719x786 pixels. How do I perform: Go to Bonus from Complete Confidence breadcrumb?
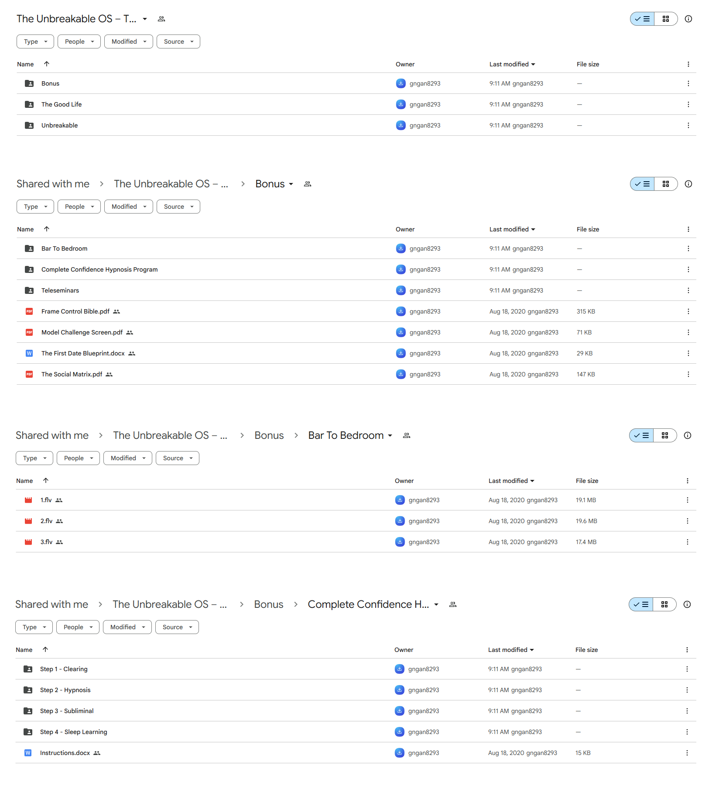click(x=269, y=604)
